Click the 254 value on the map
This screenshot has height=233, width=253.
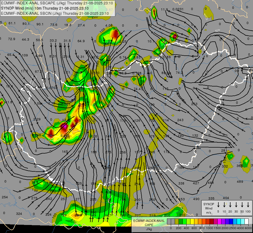pyautogui.click(x=5, y=197)
